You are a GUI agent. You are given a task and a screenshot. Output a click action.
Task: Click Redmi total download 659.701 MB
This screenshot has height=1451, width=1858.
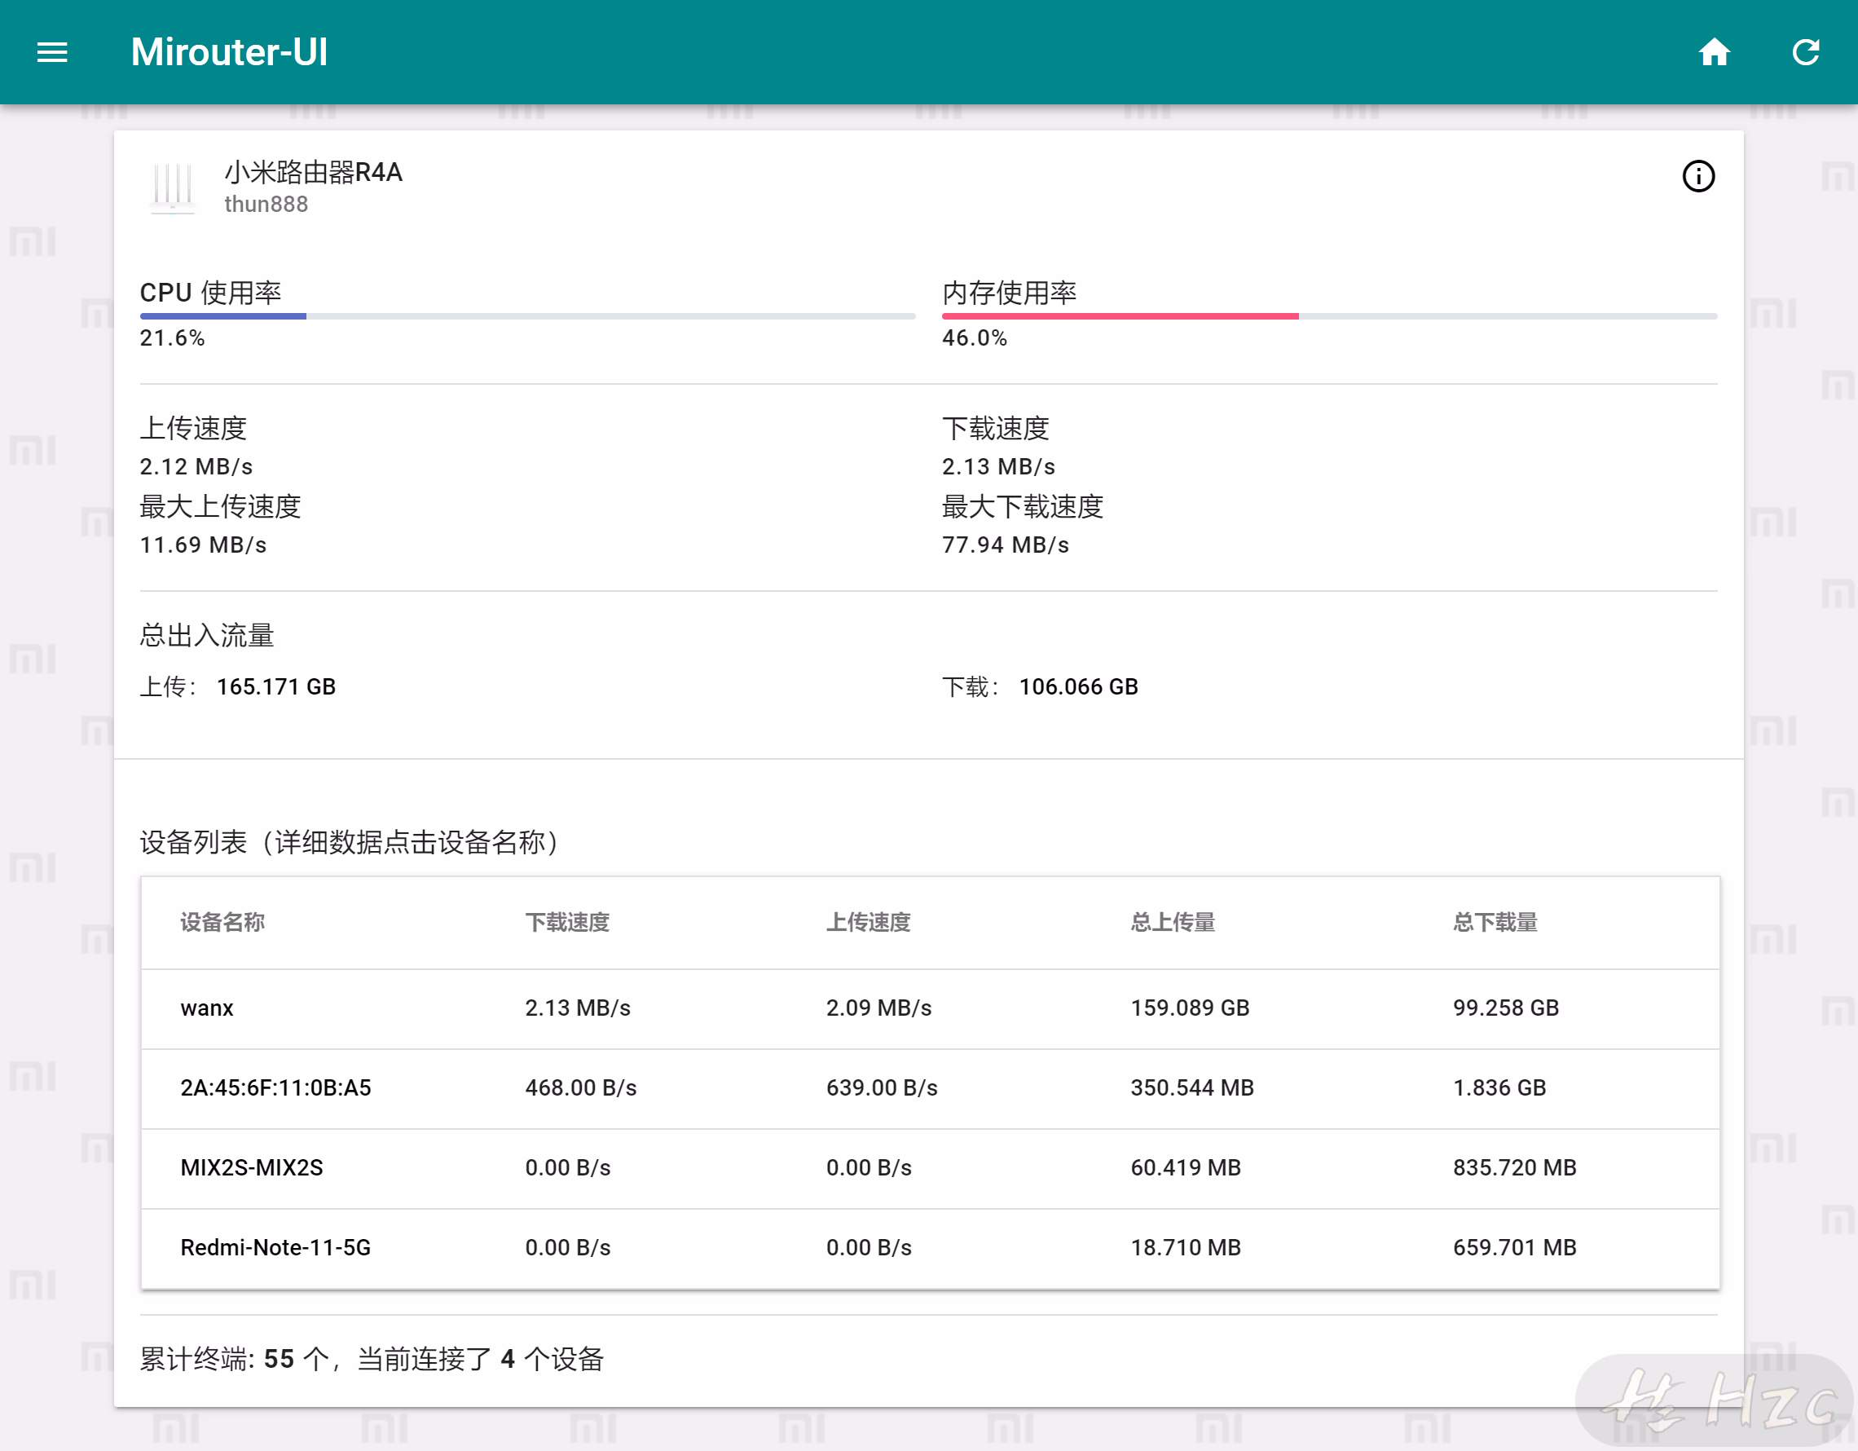pos(1515,1249)
